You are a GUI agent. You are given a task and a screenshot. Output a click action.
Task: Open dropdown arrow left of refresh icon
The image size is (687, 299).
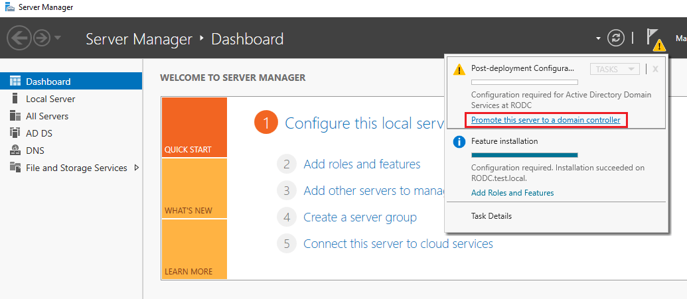point(599,38)
